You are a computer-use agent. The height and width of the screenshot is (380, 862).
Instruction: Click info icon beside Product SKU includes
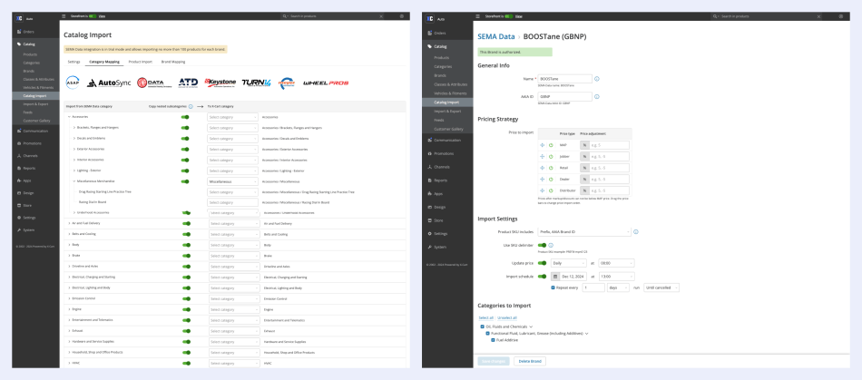tap(636, 232)
